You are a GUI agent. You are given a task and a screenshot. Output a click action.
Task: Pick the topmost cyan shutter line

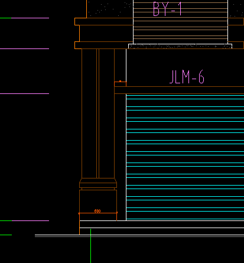[185, 95]
